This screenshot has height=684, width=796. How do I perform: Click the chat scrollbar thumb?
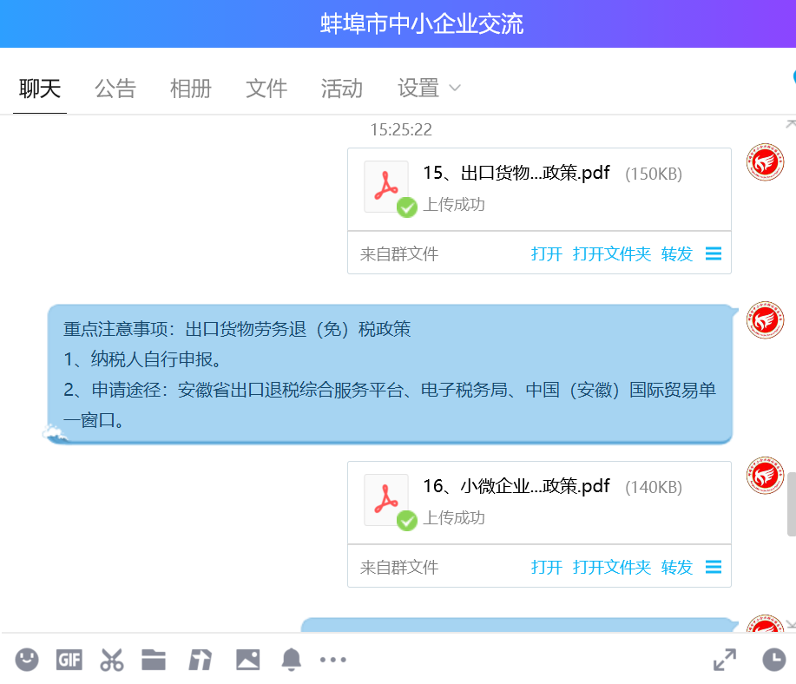click(x=792, y=503)
